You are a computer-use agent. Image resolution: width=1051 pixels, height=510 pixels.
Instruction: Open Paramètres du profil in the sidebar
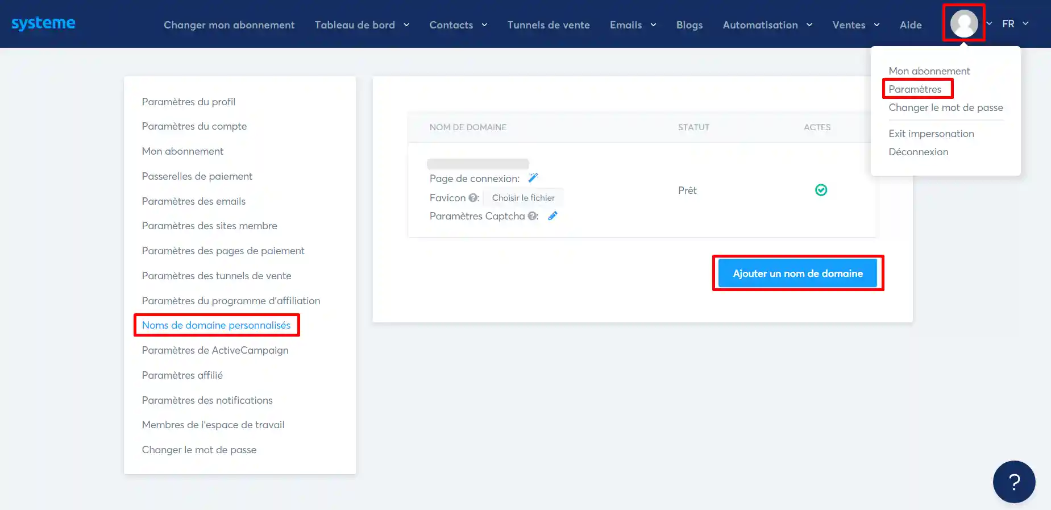[x=189, y=102]
